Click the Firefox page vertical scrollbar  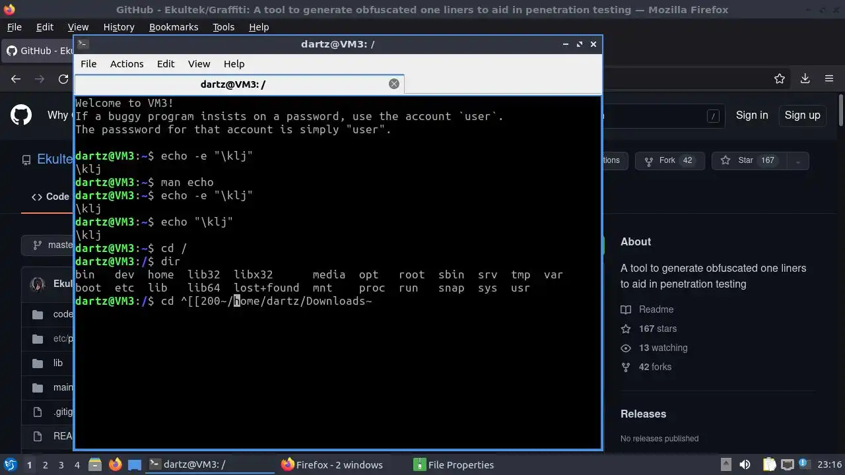[x=841, y=110]
